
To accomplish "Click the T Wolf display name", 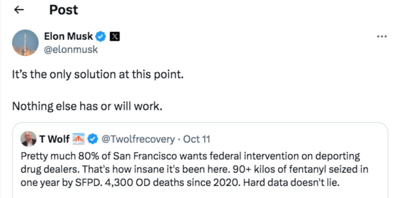I will point(55,139).
